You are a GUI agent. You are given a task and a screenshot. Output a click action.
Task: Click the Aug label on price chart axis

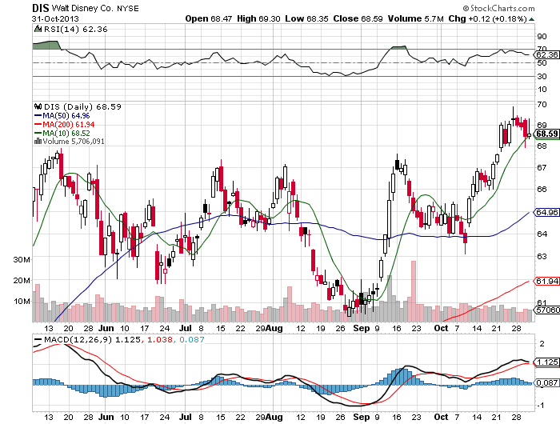pyautogui.click(x=274, y=328)
